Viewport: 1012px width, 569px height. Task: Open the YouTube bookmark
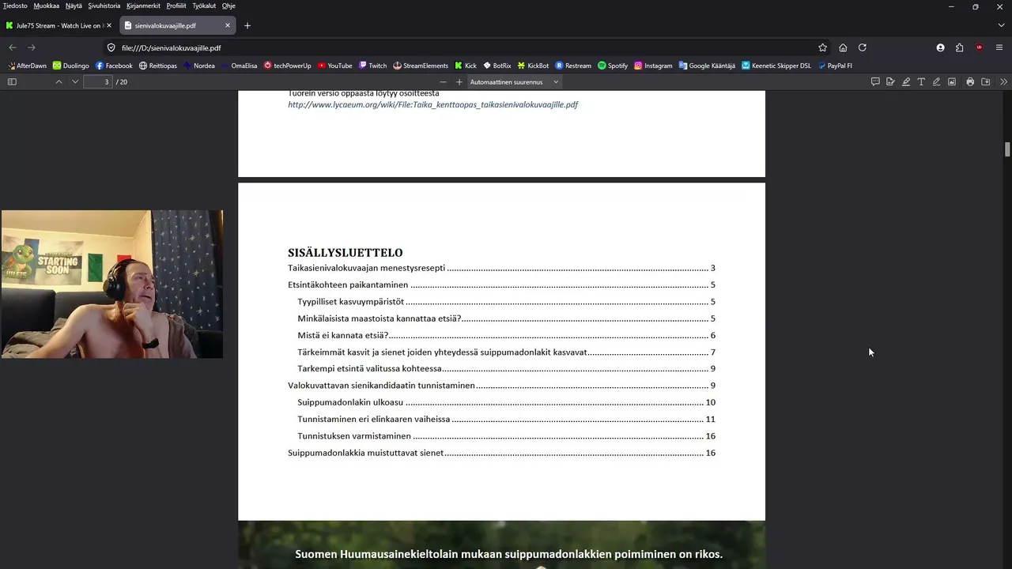(x=334, y=66)
